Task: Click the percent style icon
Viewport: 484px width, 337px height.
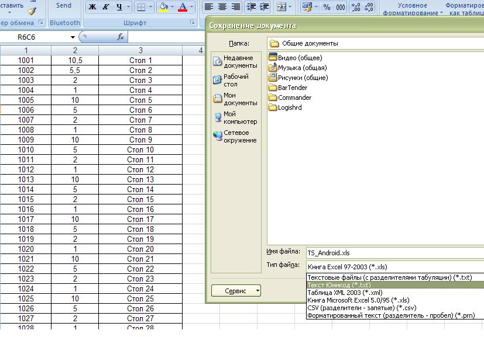Action: point(326,7)
